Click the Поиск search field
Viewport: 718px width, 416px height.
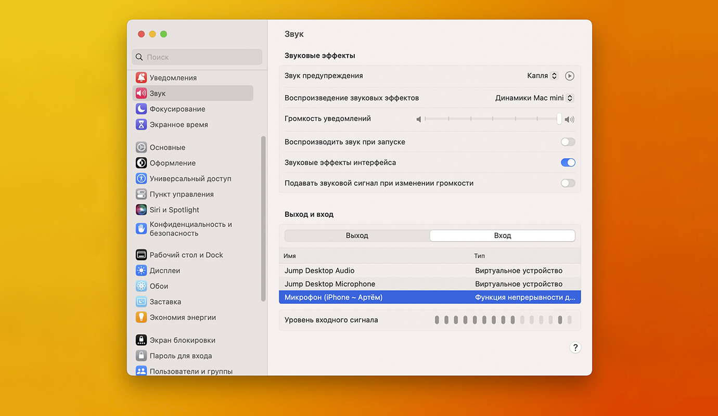197,57
